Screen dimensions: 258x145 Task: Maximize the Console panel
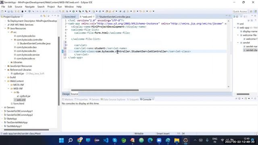click(x=255, y=98)
